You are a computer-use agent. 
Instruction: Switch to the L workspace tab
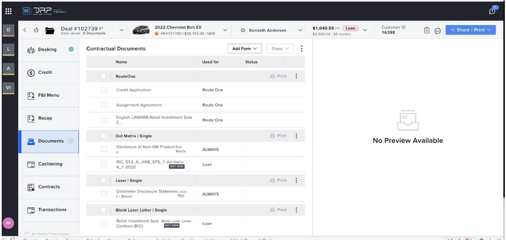(9, 49)
